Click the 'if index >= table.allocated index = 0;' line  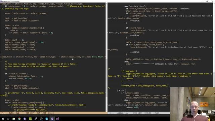(x=31, y=33)
